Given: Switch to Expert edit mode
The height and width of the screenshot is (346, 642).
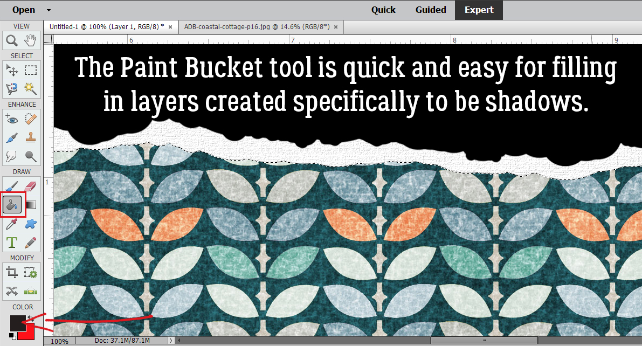Looking at the screenshot, I should point(479,10).
